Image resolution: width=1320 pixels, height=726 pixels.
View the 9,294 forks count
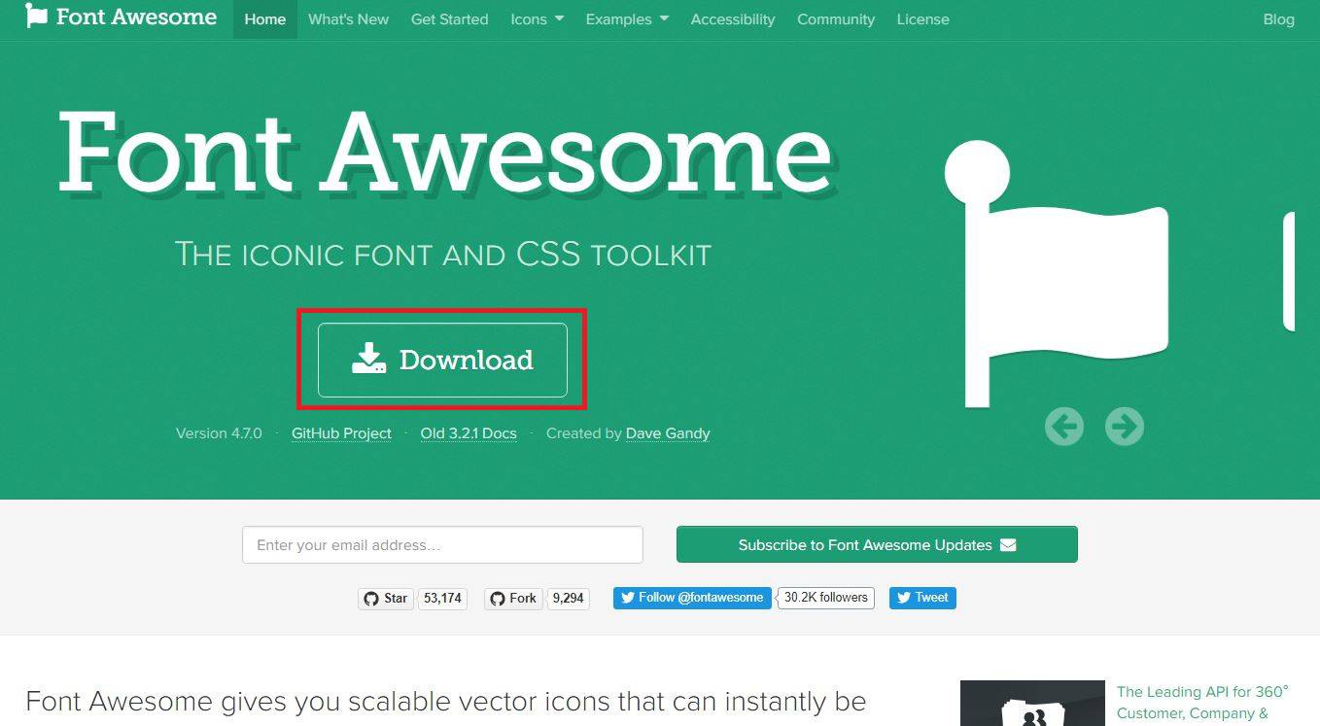click(568, 598)
